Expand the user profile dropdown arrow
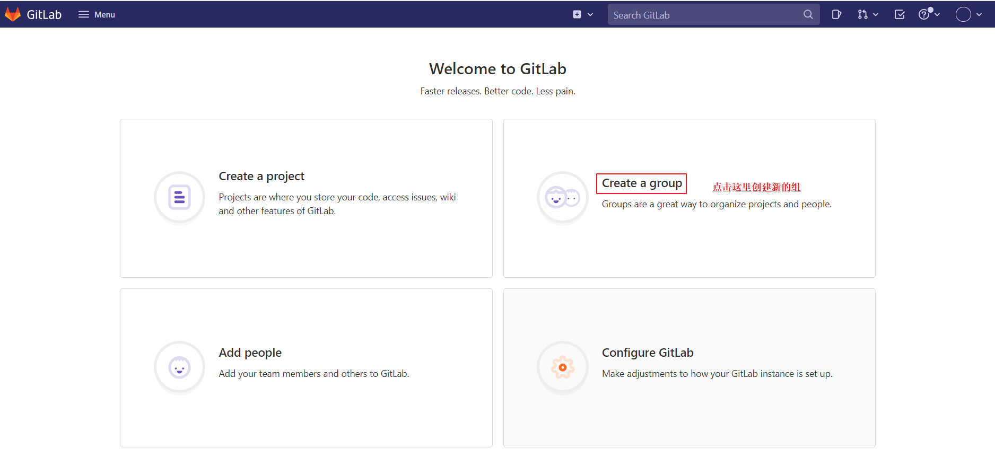 979,15
